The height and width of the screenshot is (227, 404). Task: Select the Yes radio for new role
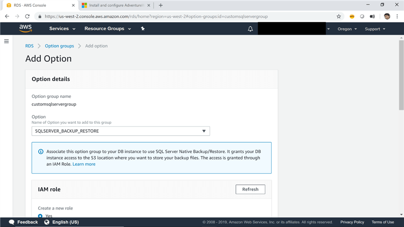click(x=40, y=216)
